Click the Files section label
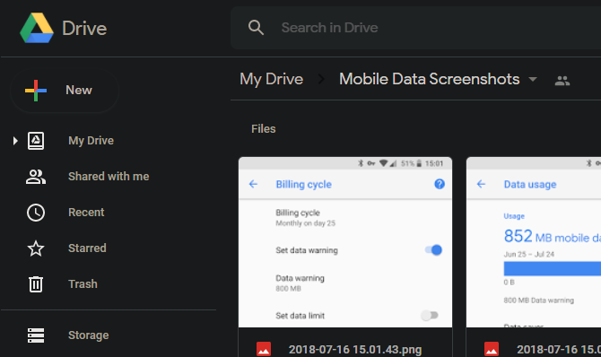The height and width of the screenshot is (357, 601). tap(264, 129)
